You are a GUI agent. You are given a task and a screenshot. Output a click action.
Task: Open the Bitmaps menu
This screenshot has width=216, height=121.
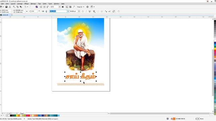33,4
